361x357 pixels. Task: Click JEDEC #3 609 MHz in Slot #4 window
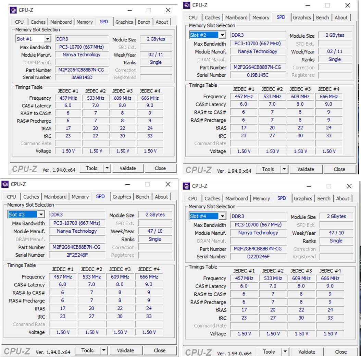click(301, 278)
